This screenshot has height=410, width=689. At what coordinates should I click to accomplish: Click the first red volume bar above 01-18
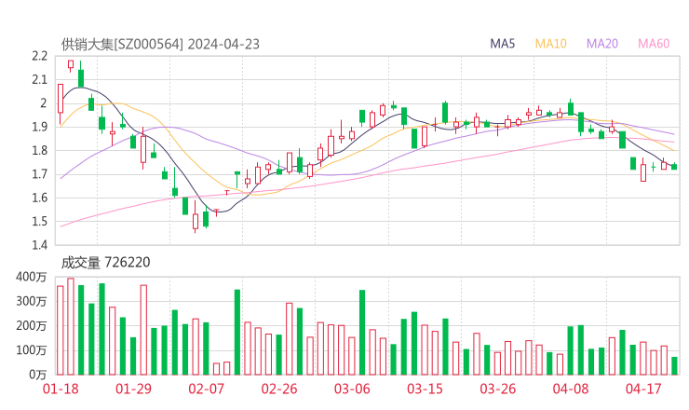point(61,331)
